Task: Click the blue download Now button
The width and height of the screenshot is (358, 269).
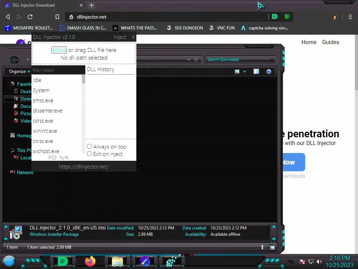Action: (294, 162)
